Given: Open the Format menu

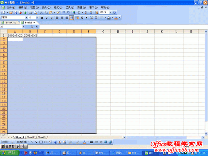Looking at the screenshot, I should pos(58,7).
